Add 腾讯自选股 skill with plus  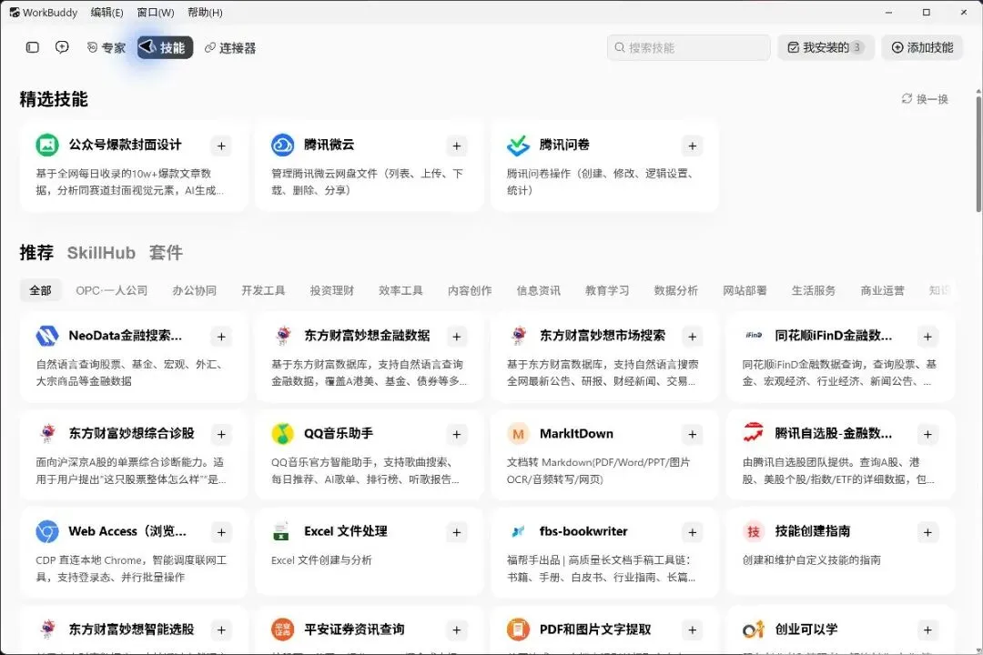coord(927,434)
